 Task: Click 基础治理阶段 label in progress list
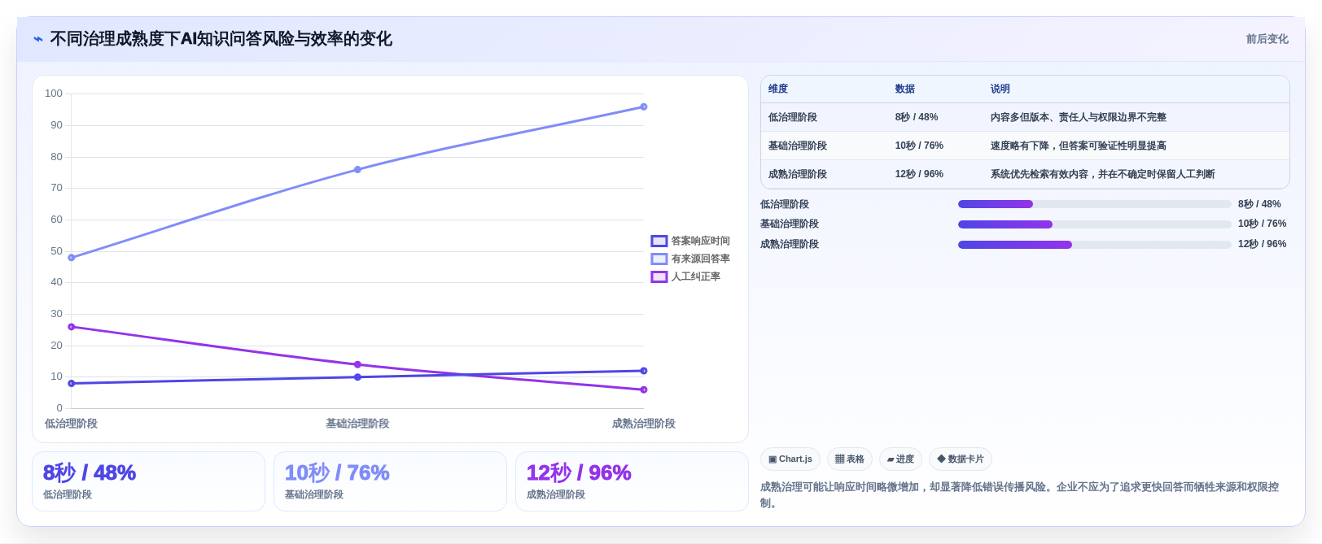click(x=790, y=224)
